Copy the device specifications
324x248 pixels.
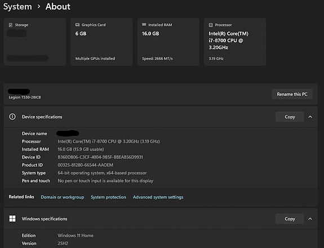pos(290,117)
